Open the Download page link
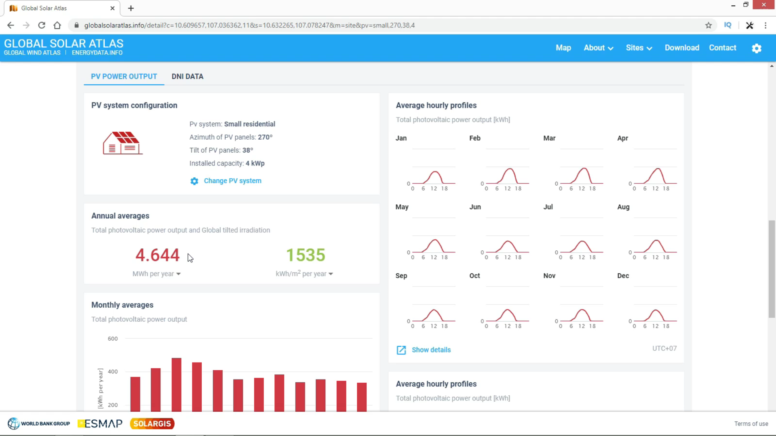 pyautogui.click(x=682, y=48)
